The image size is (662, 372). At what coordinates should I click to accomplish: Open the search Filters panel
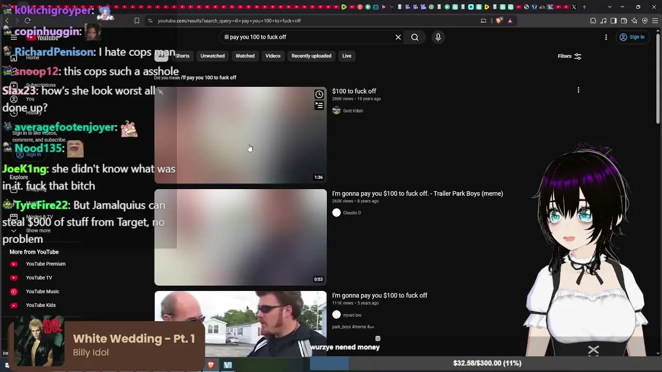pyautogui.click(x=569, y=56)
